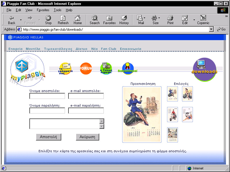Open the Favorites toolbar pane
Image resolution: width=230 pixels, height=172 pixels.
pos(109,20)
